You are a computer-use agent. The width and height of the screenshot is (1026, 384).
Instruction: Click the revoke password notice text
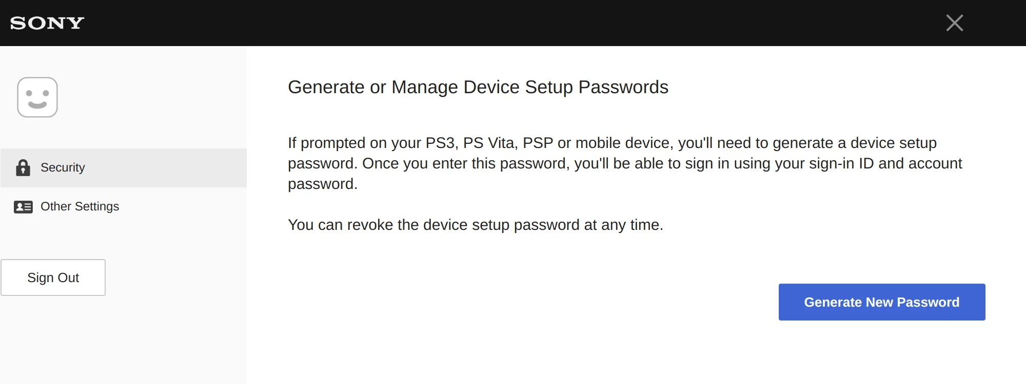[x=476, y=224]
